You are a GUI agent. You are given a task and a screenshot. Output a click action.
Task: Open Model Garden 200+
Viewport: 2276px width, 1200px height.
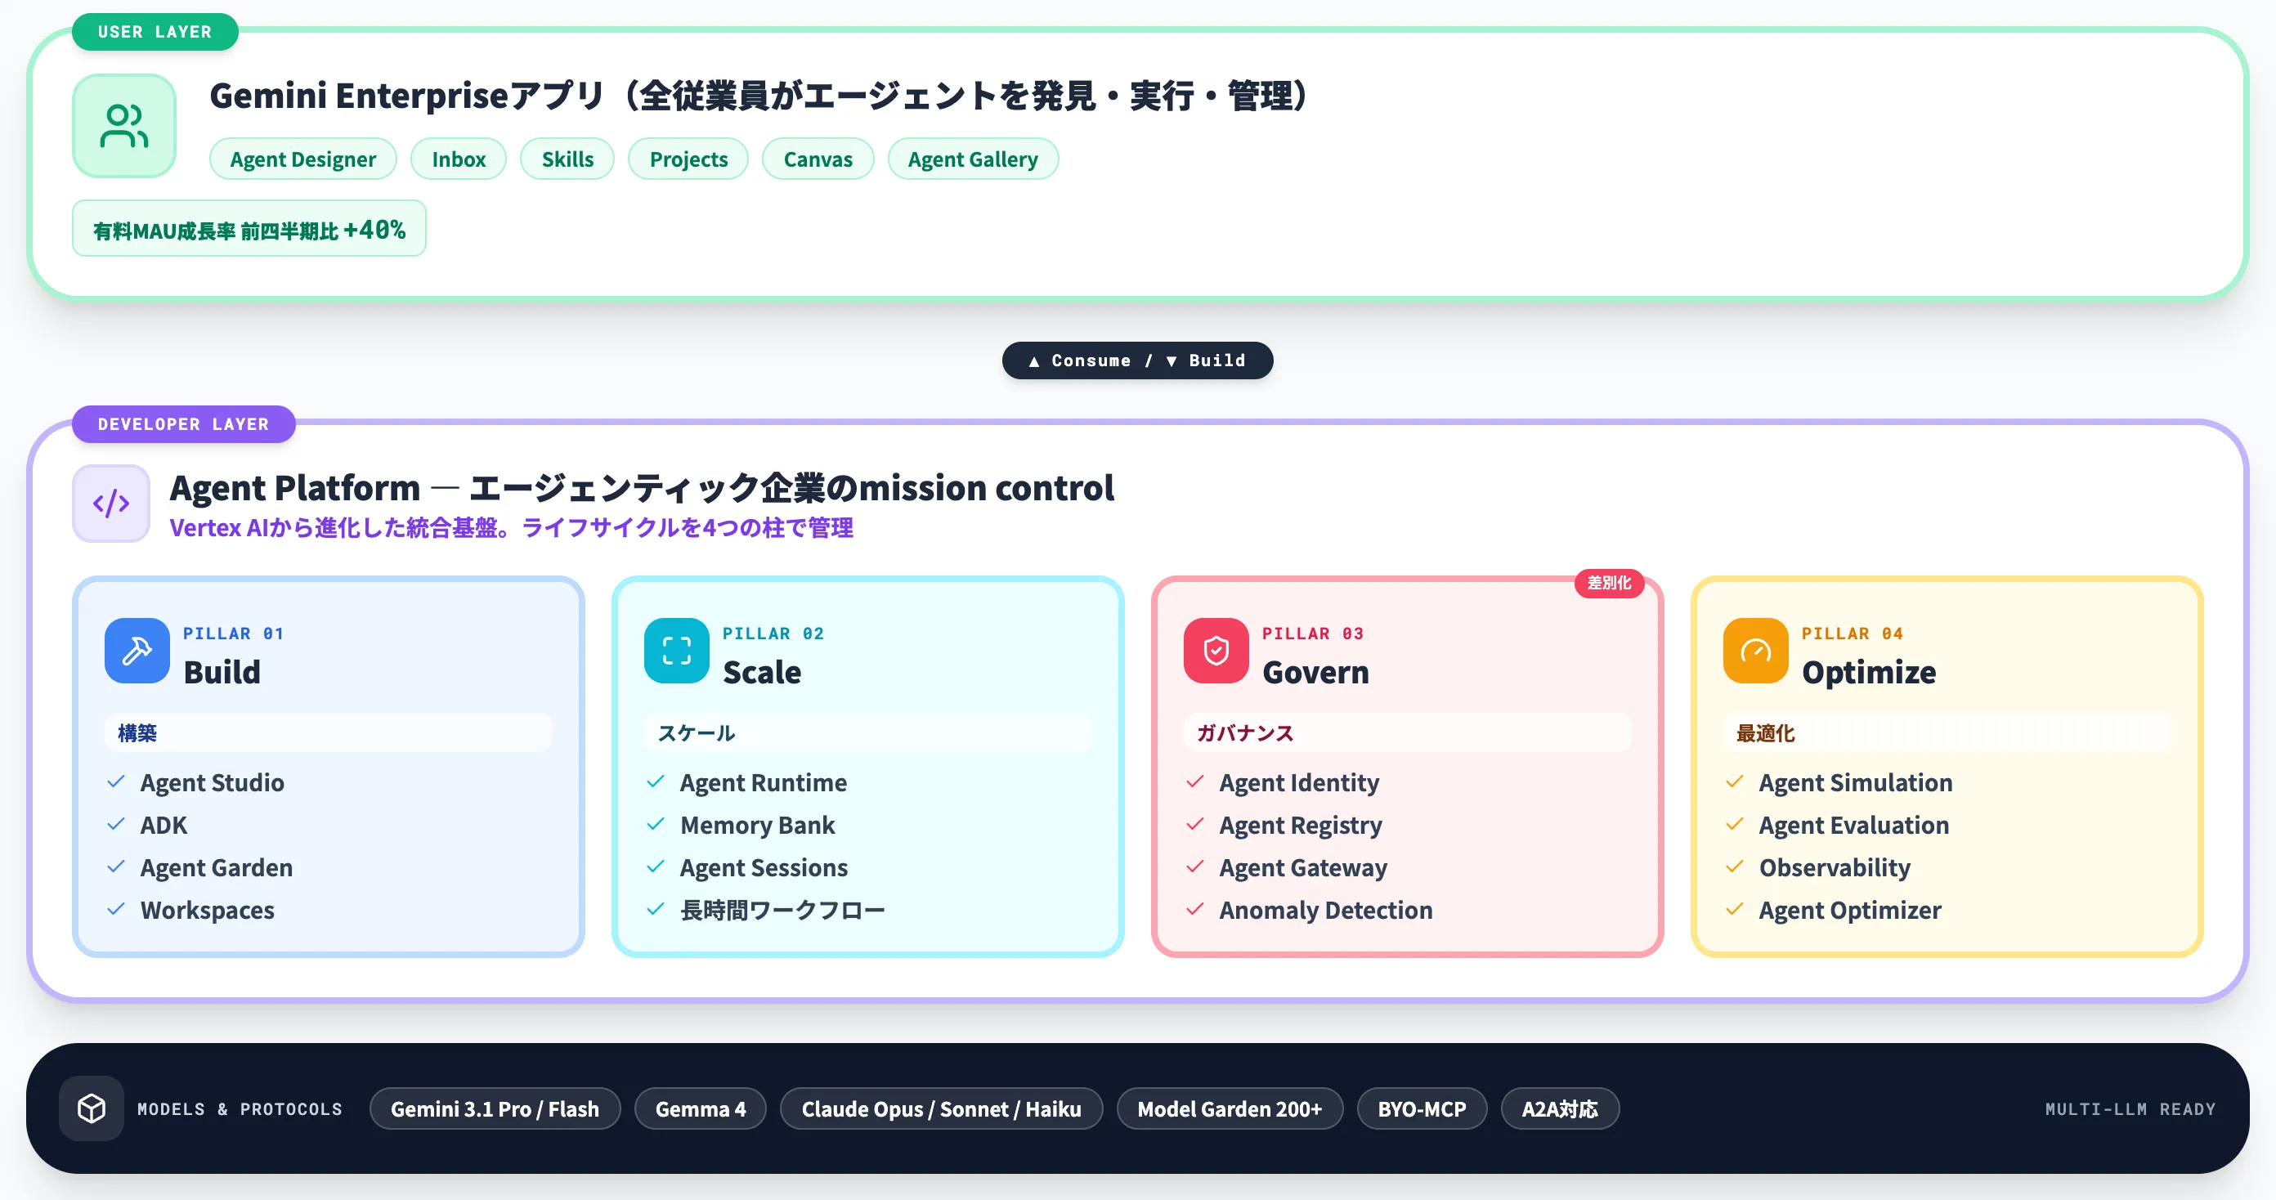[1230, 1108]
